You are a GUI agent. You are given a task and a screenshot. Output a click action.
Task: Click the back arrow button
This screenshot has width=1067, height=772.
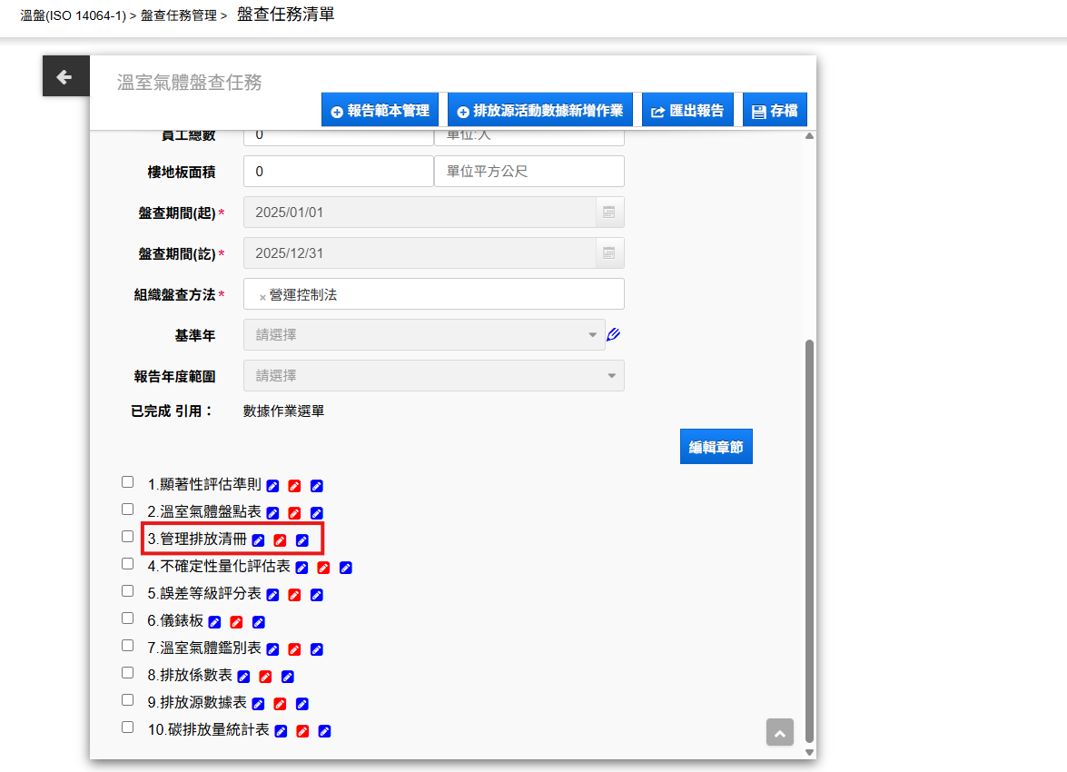[65, 76]
